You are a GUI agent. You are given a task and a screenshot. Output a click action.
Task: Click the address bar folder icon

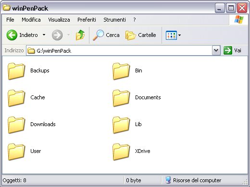[x=31, y=51]
